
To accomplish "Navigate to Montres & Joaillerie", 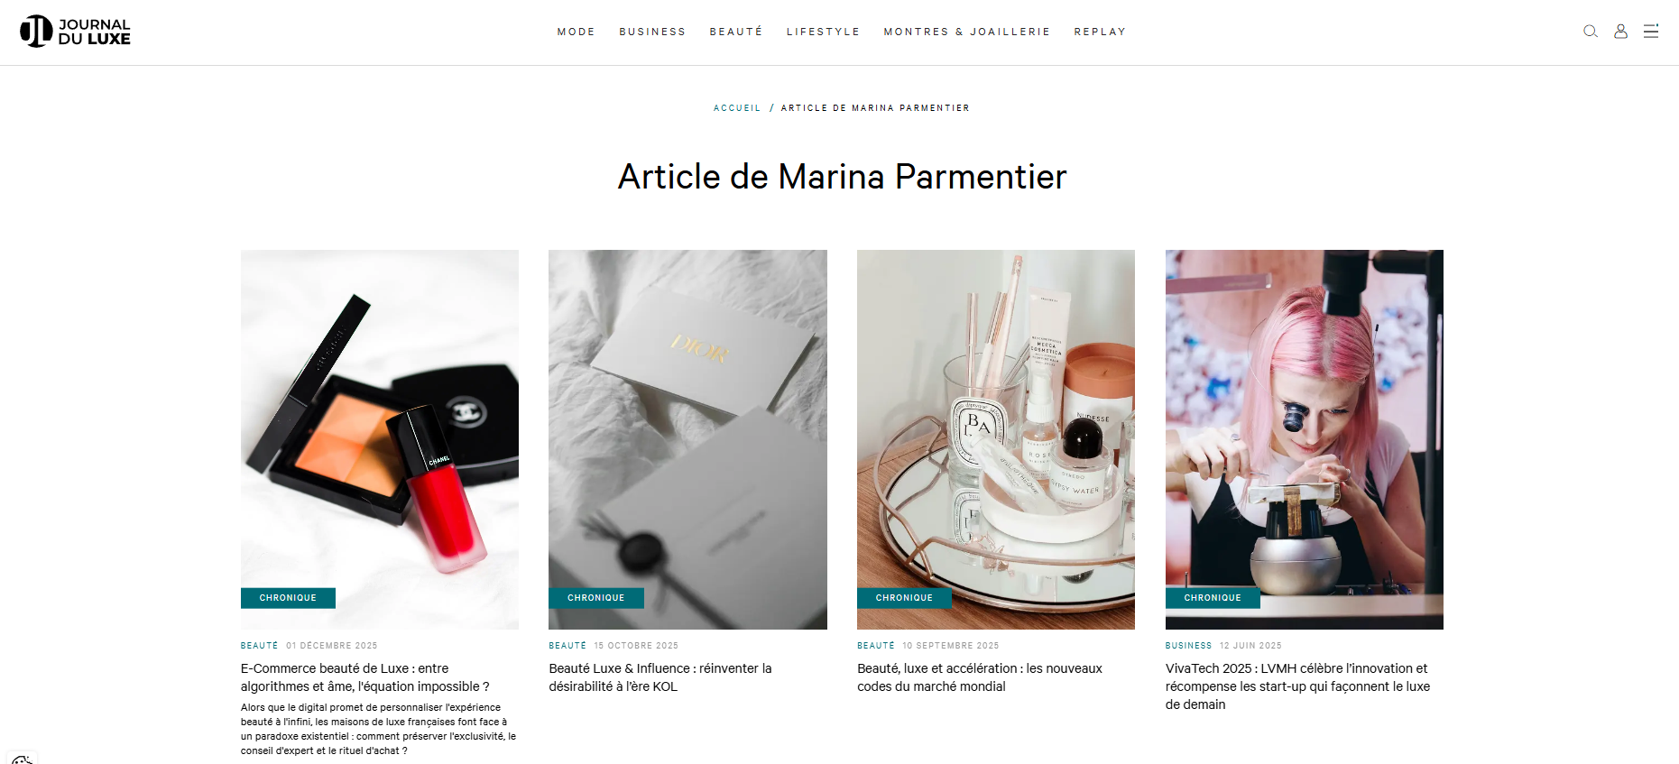I will pos(967,32).
